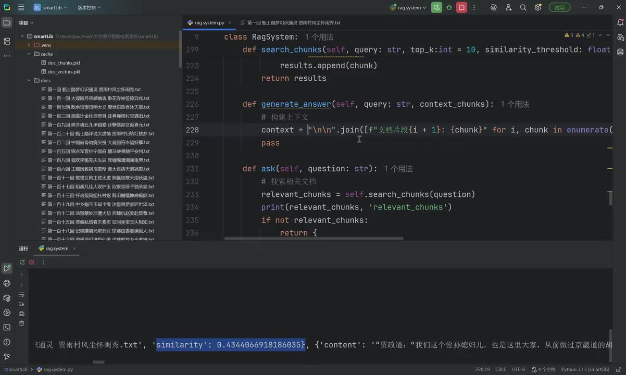Click the '1 个用法' hint beside def ask
This screenshot has width=626, height=375.
tap(398, 169)
